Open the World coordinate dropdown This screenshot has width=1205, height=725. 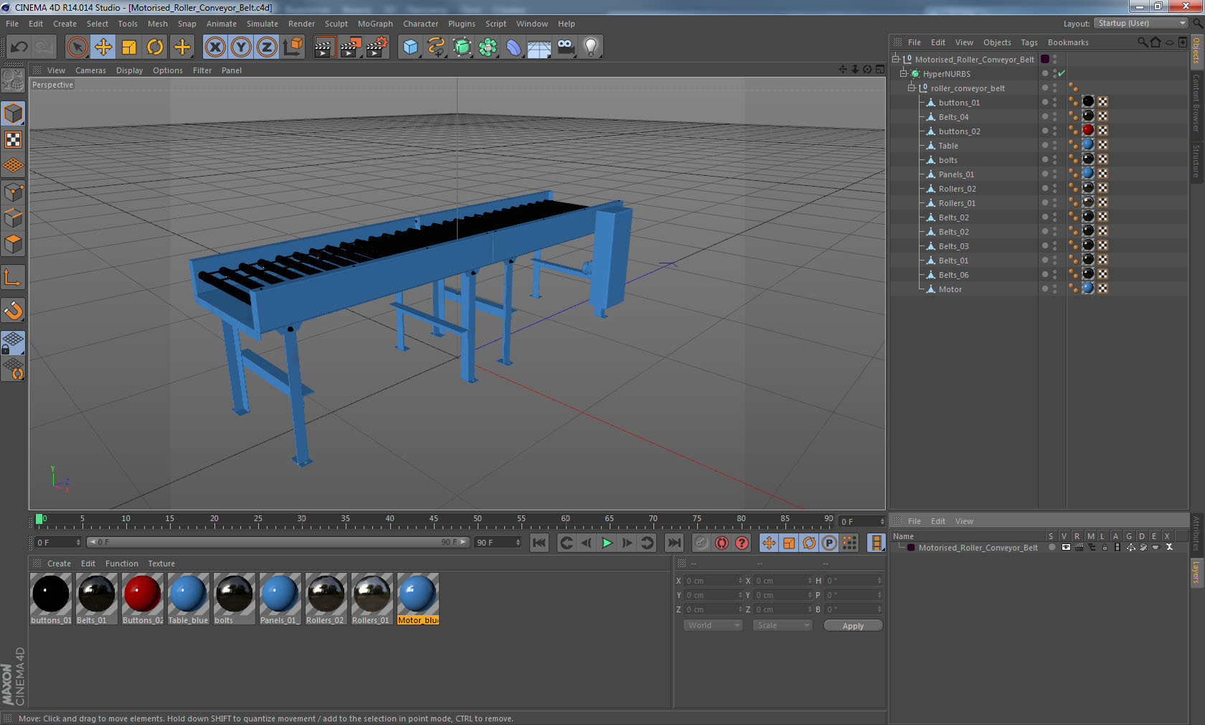713,625
